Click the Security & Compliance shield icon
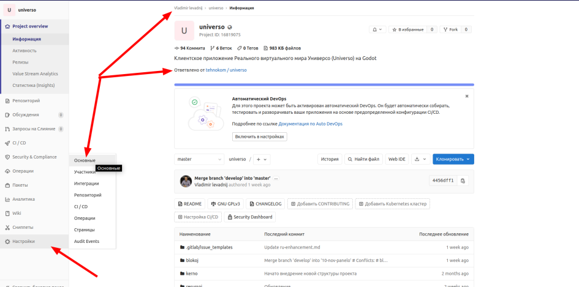Viewport: 579px width, 287px height. pyautogui.click(x=7, y=157)
